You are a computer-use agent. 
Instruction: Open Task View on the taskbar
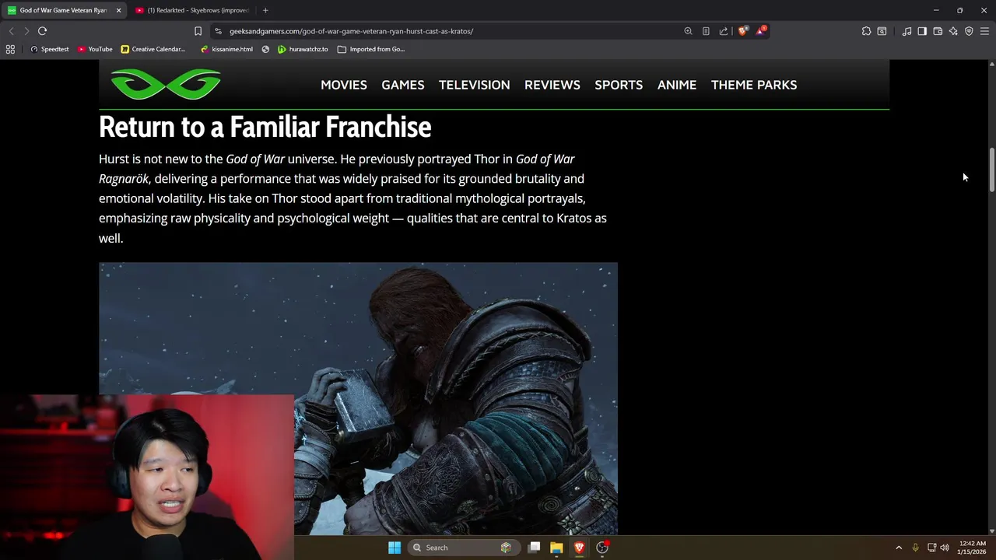pyautogui.click(x=534, y=548)
